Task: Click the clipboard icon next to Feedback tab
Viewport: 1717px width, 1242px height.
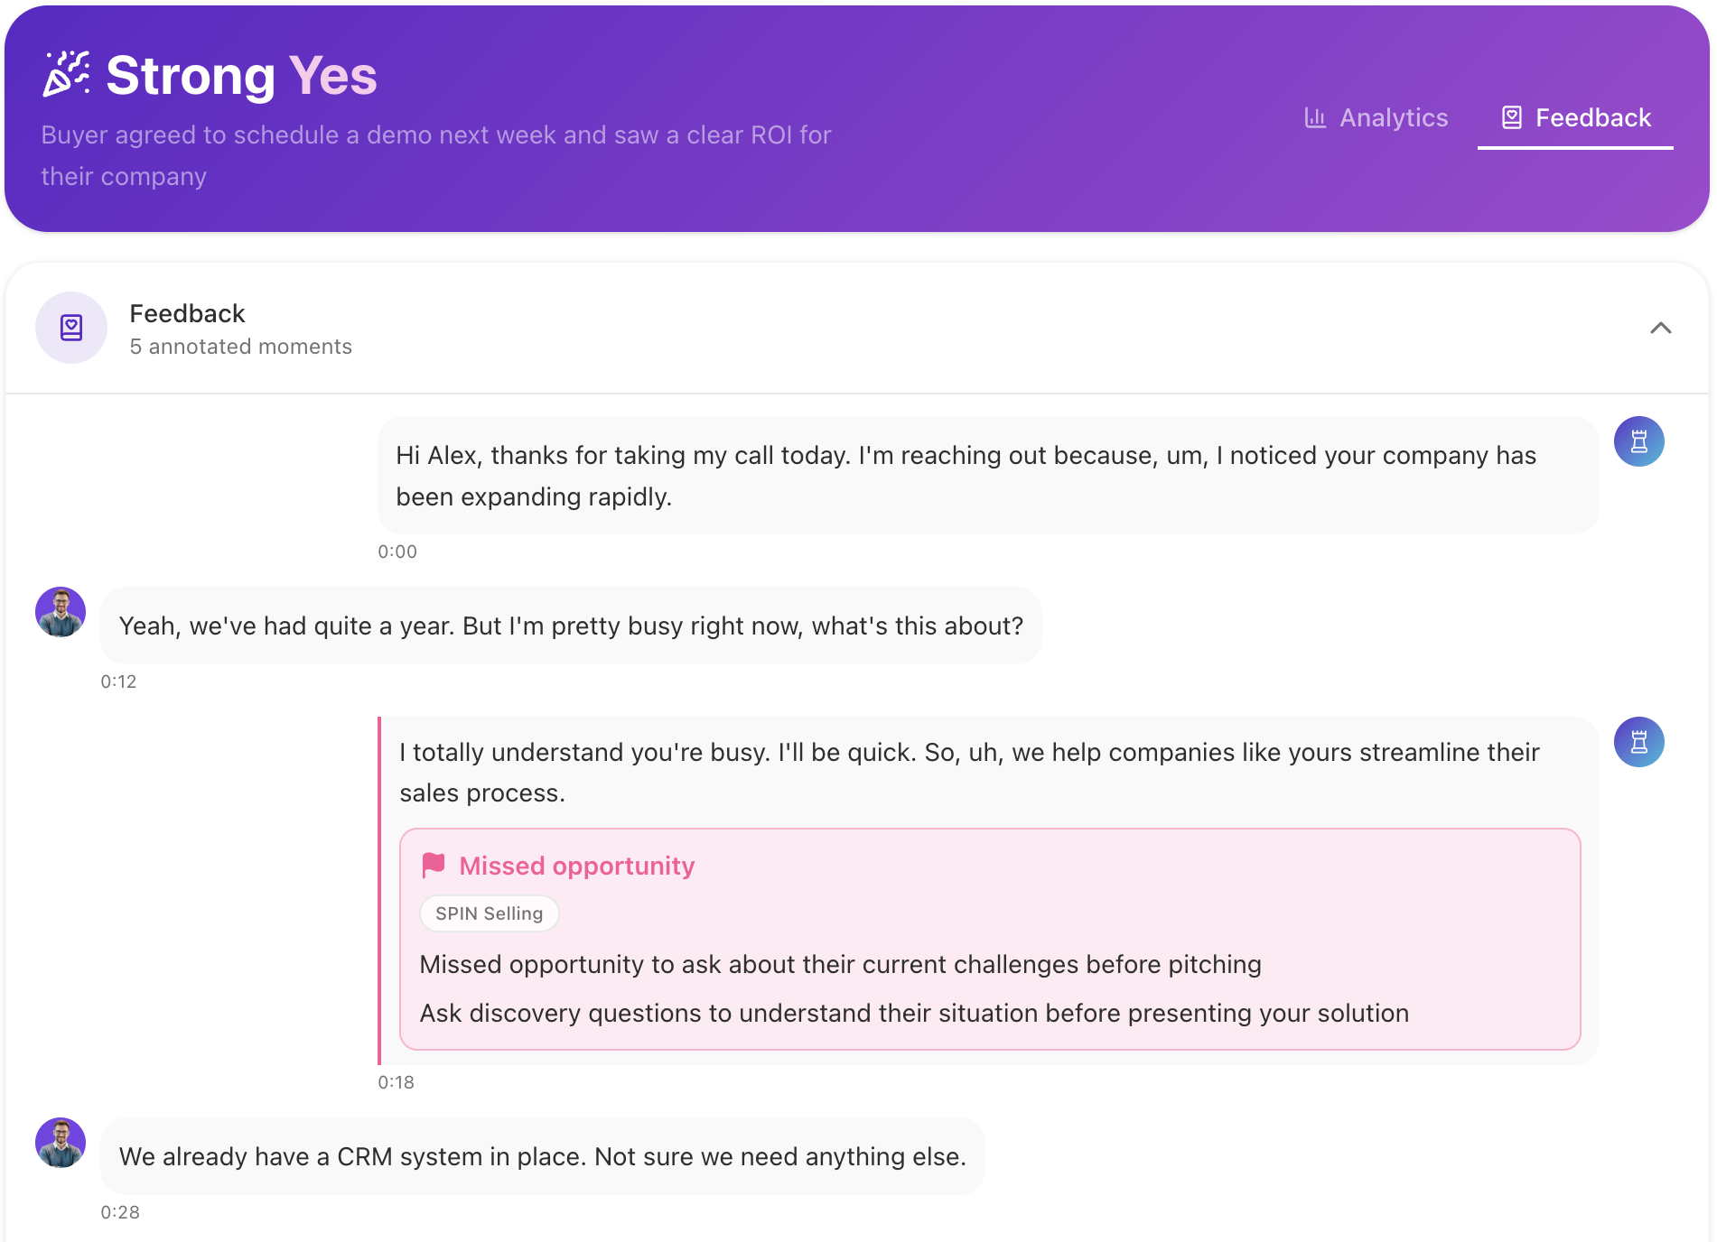Action: click(1511, 116)
